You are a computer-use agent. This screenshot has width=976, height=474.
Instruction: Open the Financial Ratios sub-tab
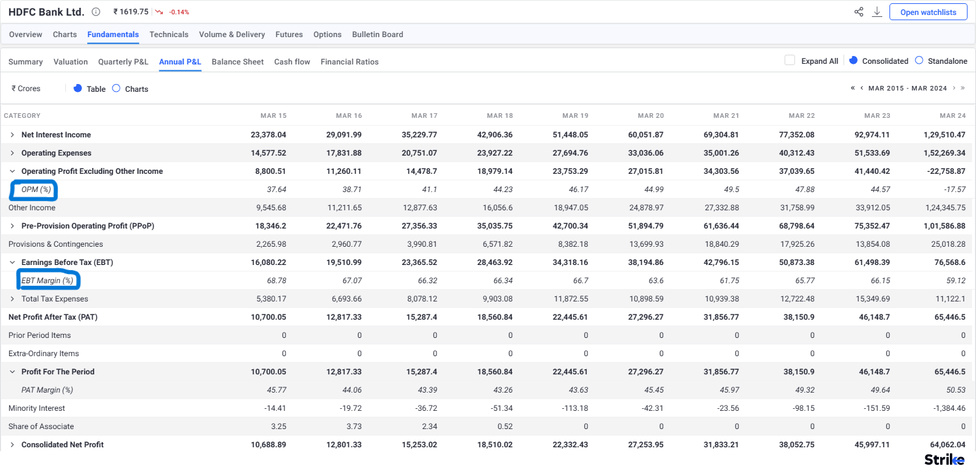[349, 62]
